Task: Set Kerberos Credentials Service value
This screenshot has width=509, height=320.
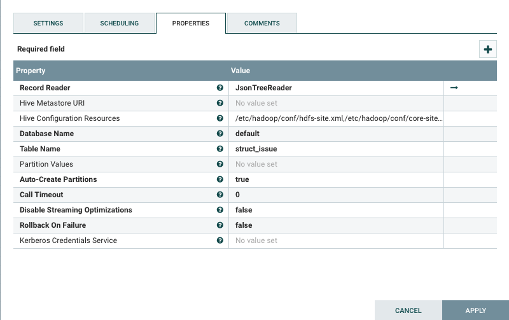Action: 336,240
